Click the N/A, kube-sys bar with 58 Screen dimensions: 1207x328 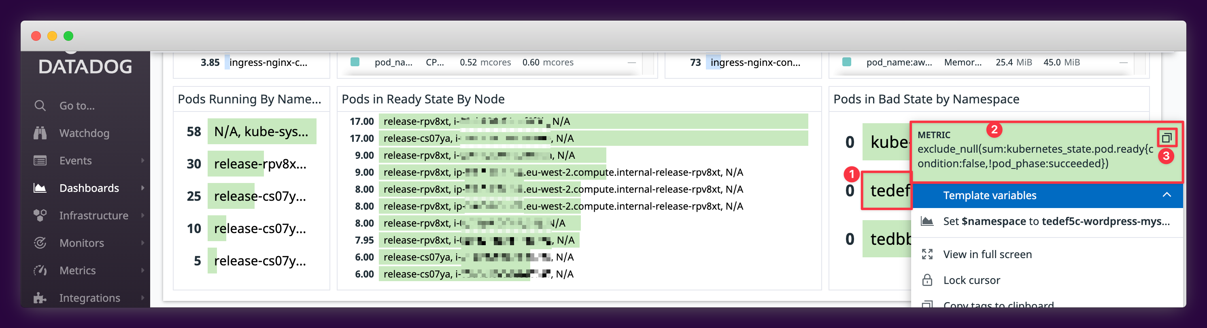coord(261,131)
